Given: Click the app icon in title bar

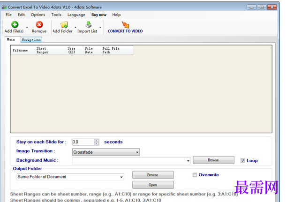Looking at the screenshot, I should (4, 7).
